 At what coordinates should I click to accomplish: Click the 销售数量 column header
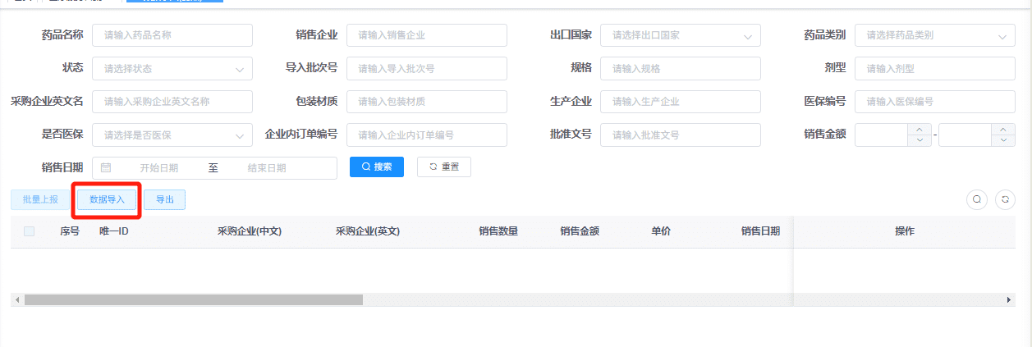click(498, 231)
